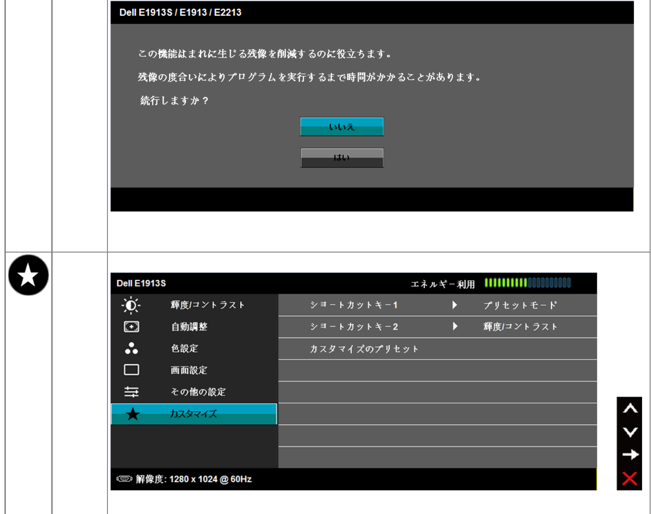Click the 続行しますか？ prompt text
651x514 pixels.
coord(174,101)
